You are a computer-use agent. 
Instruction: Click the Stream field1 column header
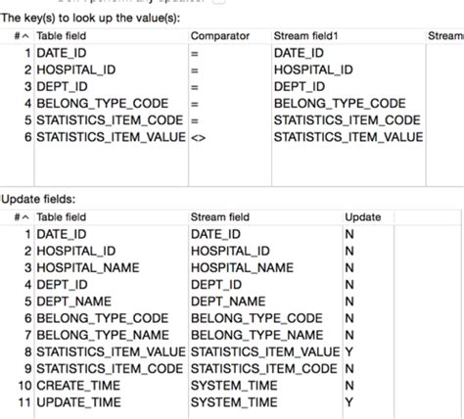[x=305, y=36]
